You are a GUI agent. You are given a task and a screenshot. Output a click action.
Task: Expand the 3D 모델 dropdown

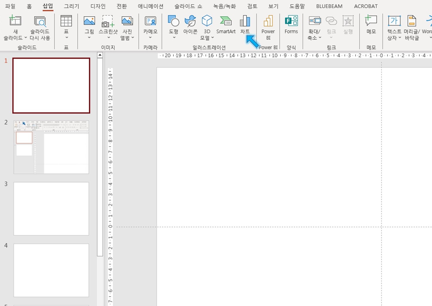click(x=212, y=38)
